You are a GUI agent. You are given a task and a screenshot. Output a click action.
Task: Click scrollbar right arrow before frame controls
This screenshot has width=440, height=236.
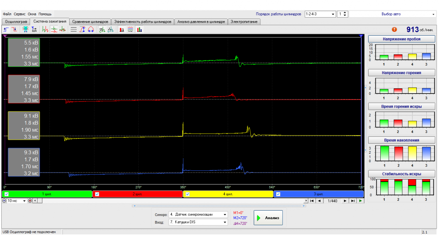[306, 201]
